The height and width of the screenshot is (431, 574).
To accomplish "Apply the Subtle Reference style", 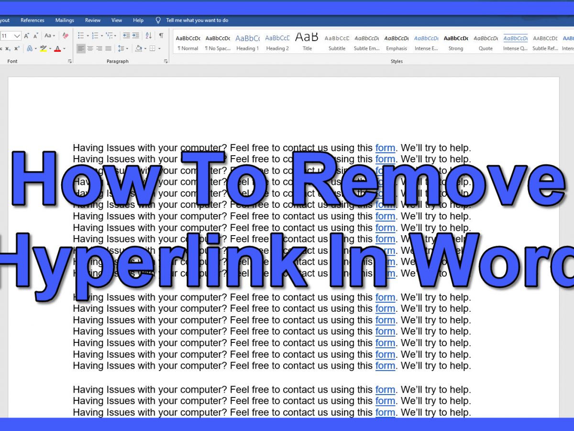I will [545, 43].
